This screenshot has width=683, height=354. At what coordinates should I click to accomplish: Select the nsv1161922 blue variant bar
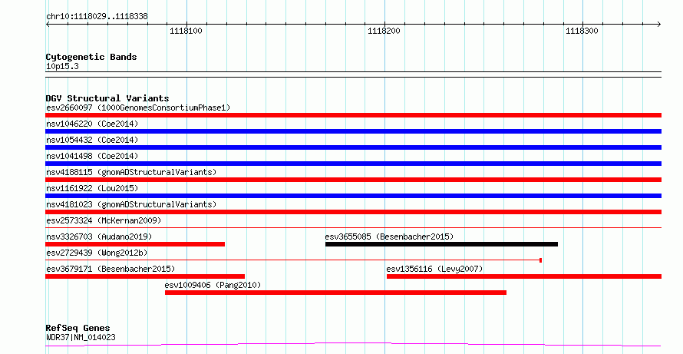[353, 196]
